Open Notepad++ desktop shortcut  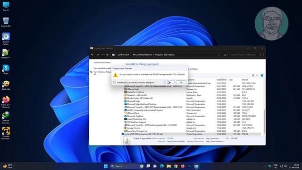6,53
